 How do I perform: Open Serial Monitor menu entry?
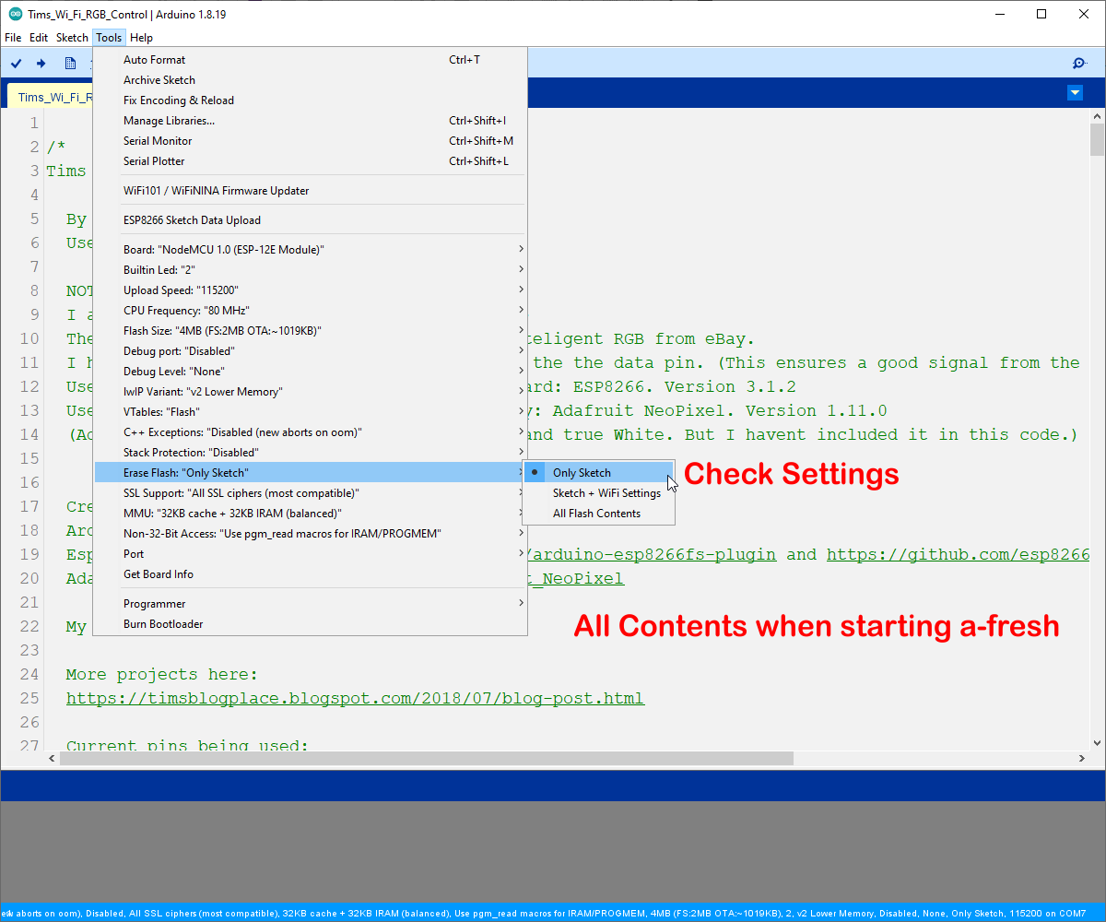tap(311, 141)
